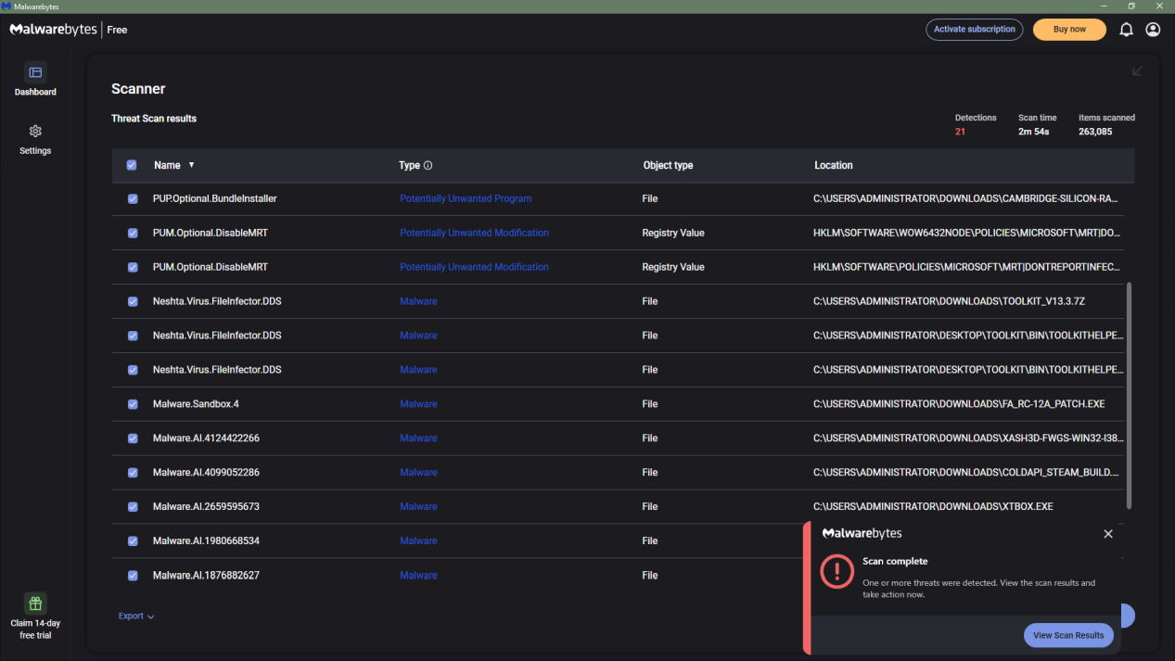
Task: Sort by Object type column header
Action: click(668, 166)
